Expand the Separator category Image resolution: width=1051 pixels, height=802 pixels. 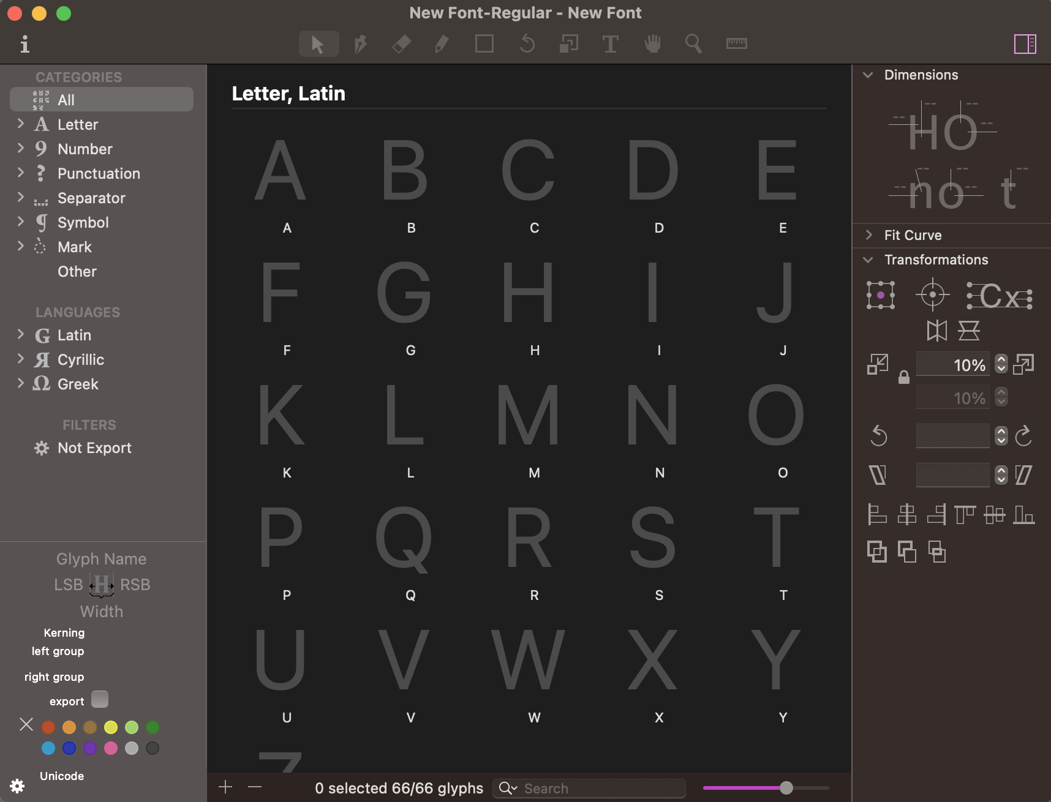tap(21, 197)
